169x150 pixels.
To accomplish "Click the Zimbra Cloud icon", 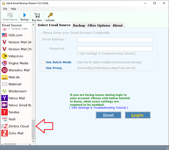I will click(4, 126).
